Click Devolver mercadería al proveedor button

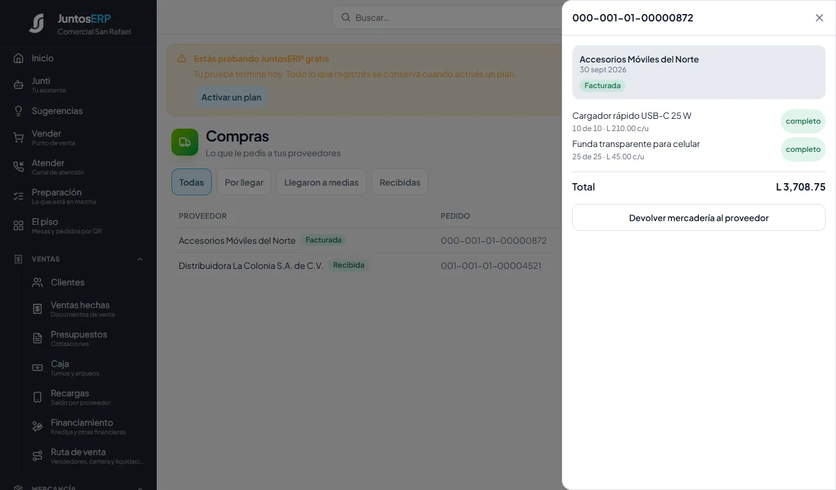[x=699, y=217]
